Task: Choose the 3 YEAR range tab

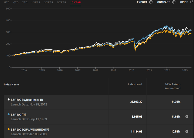Action: tap(48, 2)
